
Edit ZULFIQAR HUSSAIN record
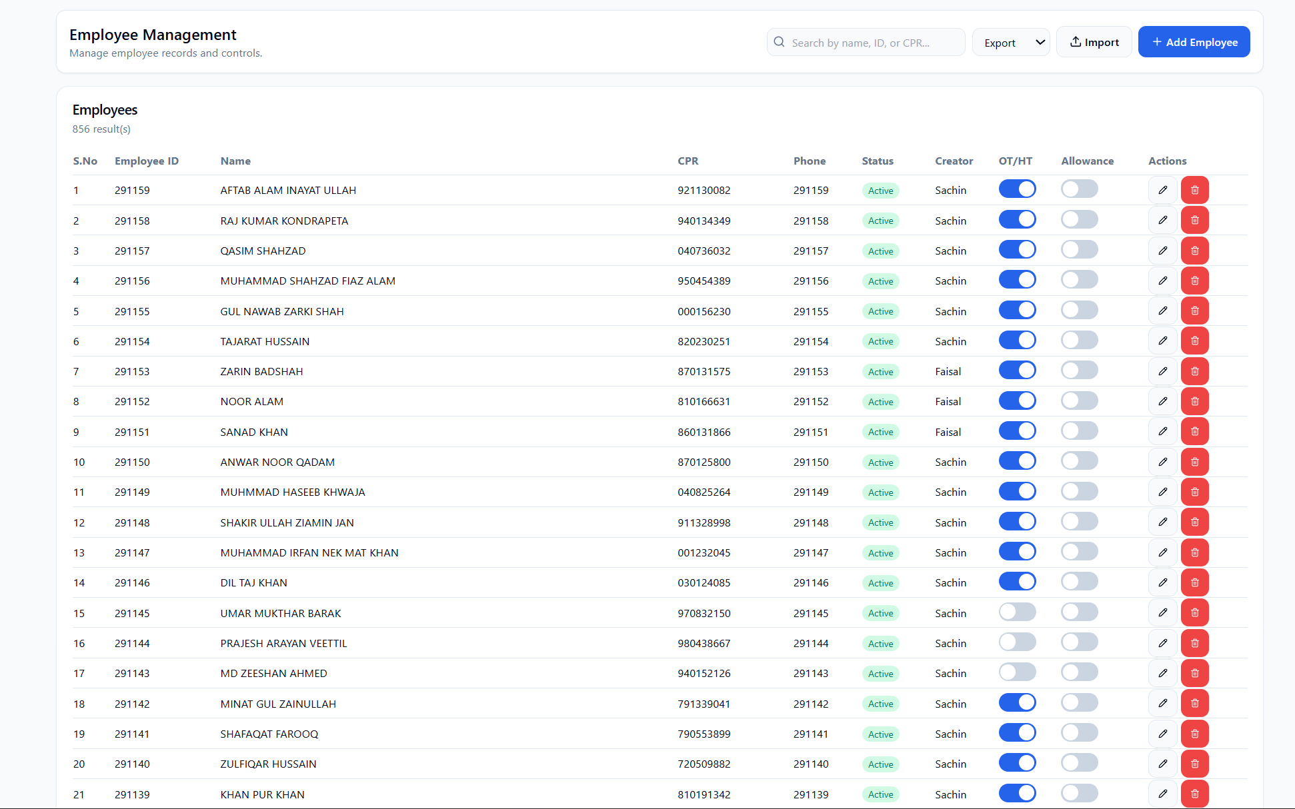tap(1162, 764)
